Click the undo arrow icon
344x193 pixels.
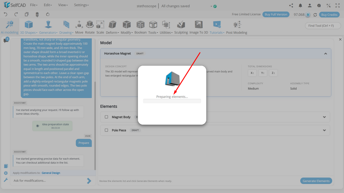click(x=6, y=14)
